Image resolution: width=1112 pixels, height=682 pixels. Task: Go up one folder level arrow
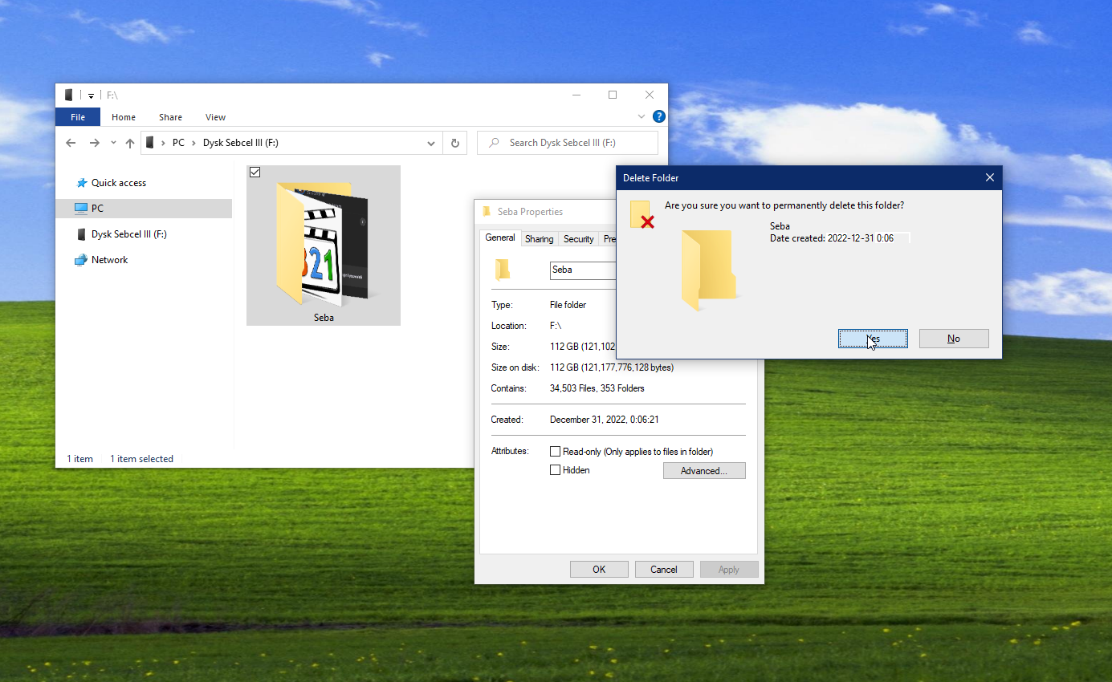coord(130,143)
